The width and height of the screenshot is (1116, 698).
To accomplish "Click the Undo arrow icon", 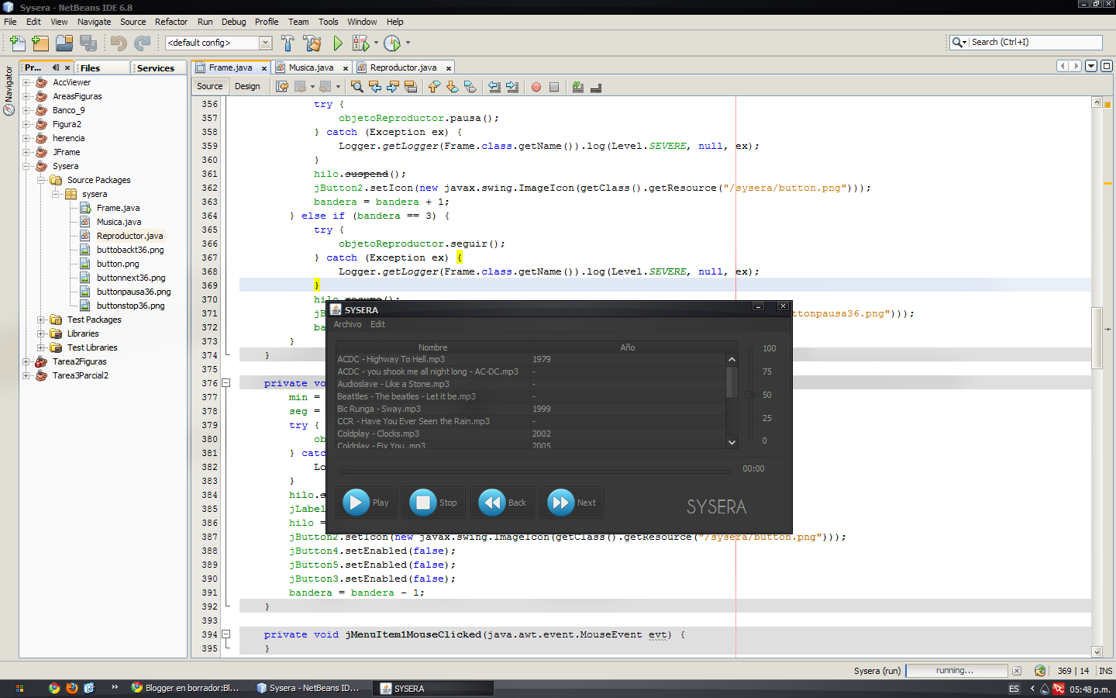I will click(119, 43).
